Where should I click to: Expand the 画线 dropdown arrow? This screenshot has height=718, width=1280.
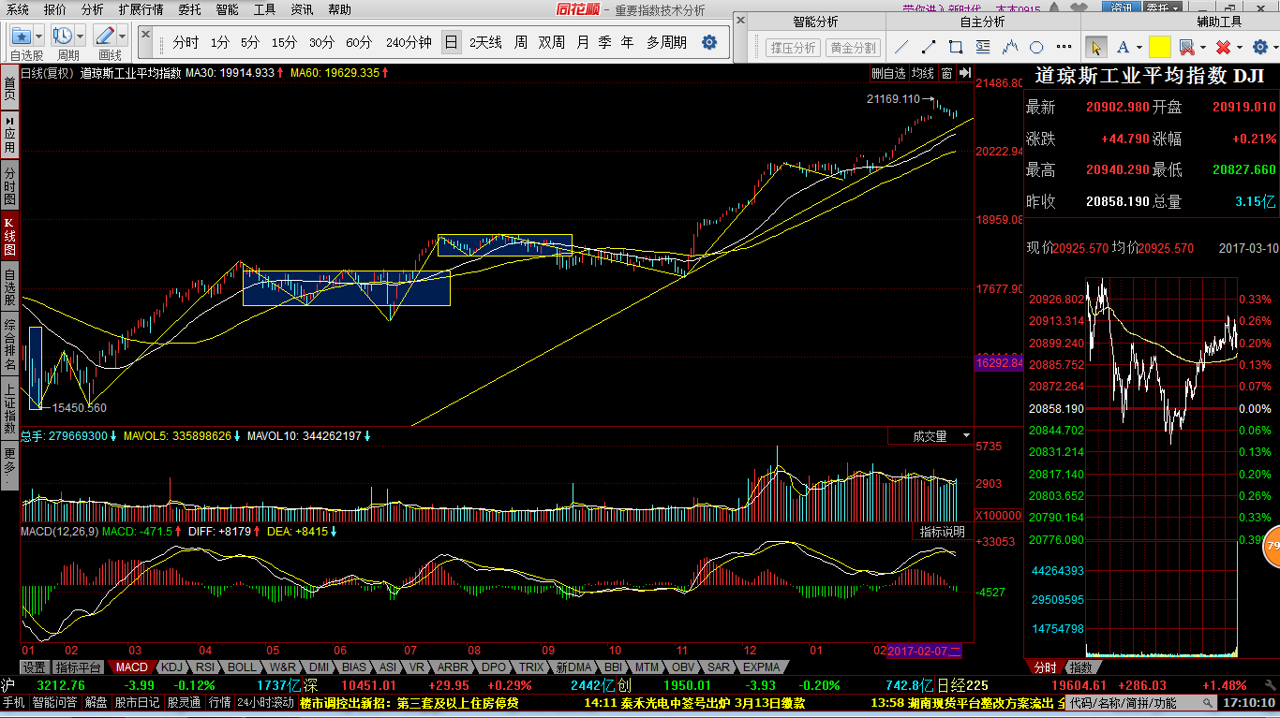(123, 36)
